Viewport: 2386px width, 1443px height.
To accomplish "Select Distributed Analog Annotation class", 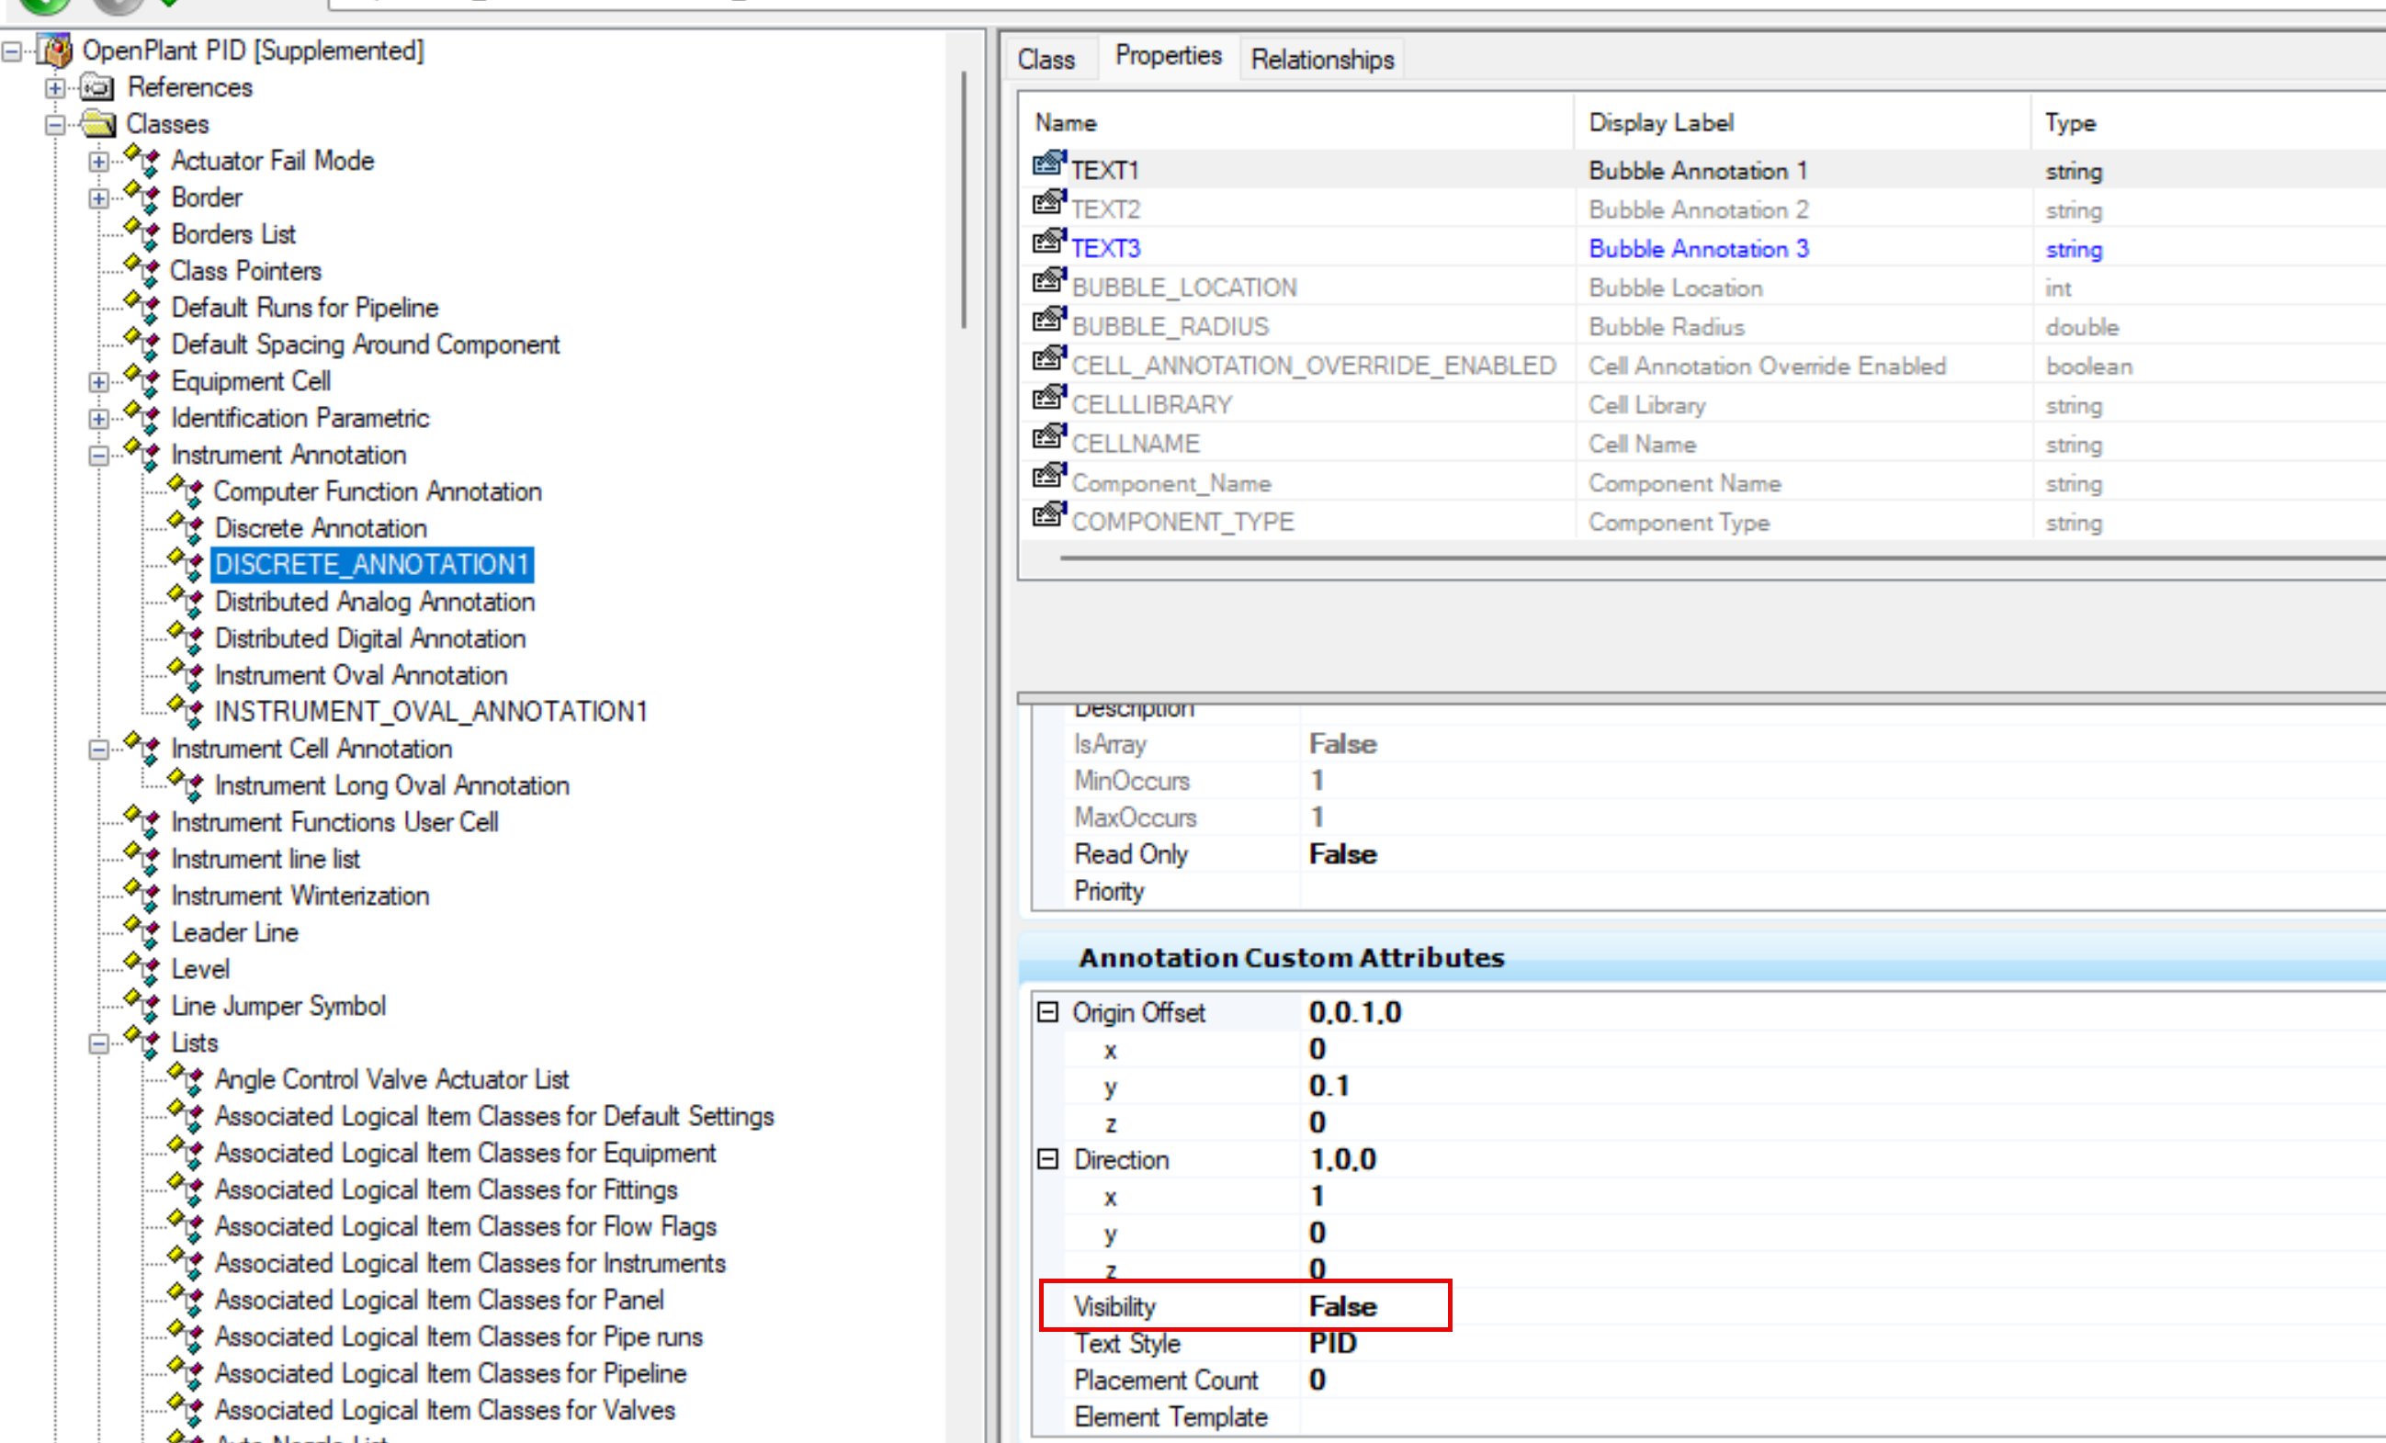I will pyautogui.click(x=374, y=602).
